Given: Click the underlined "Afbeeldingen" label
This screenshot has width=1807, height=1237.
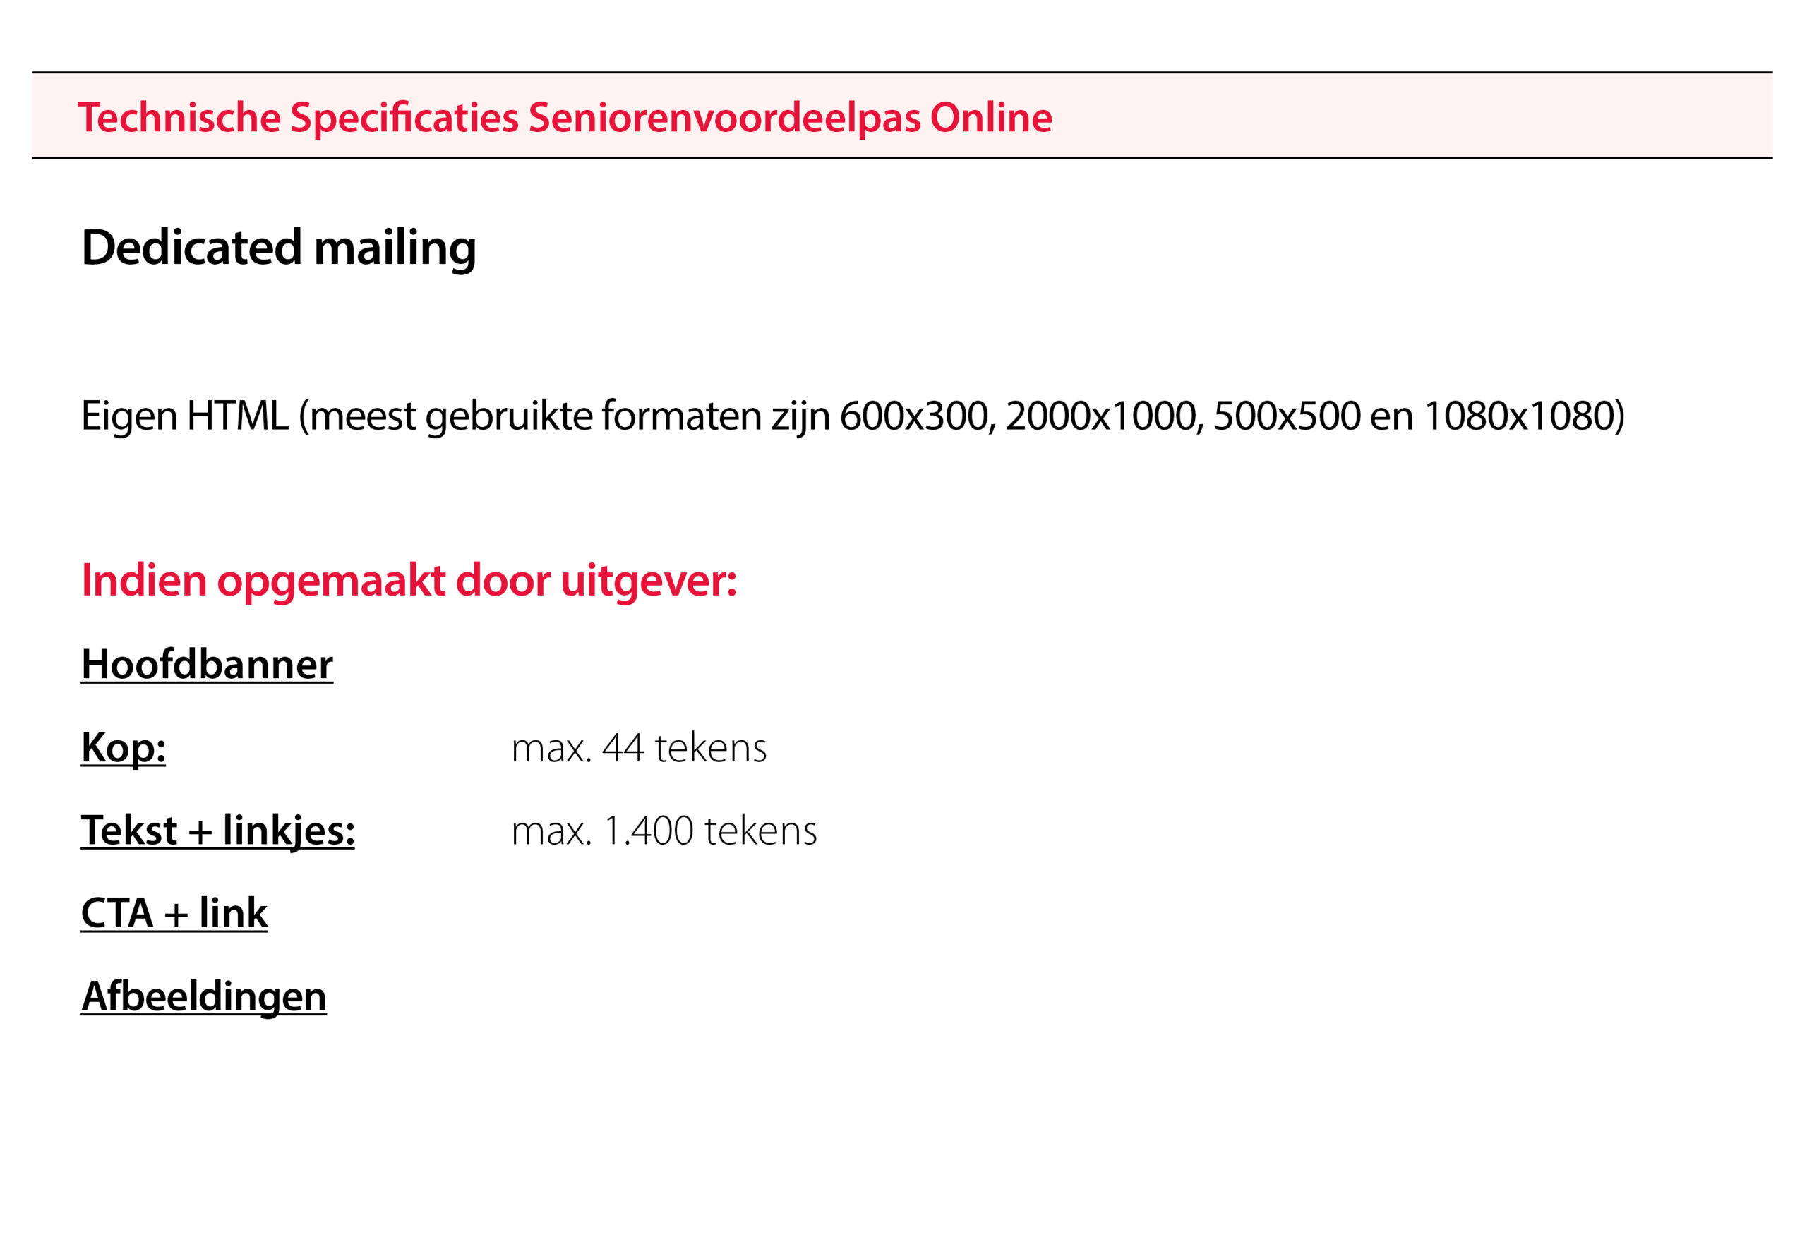Looking at the screenshot, I should click(204, 996).
